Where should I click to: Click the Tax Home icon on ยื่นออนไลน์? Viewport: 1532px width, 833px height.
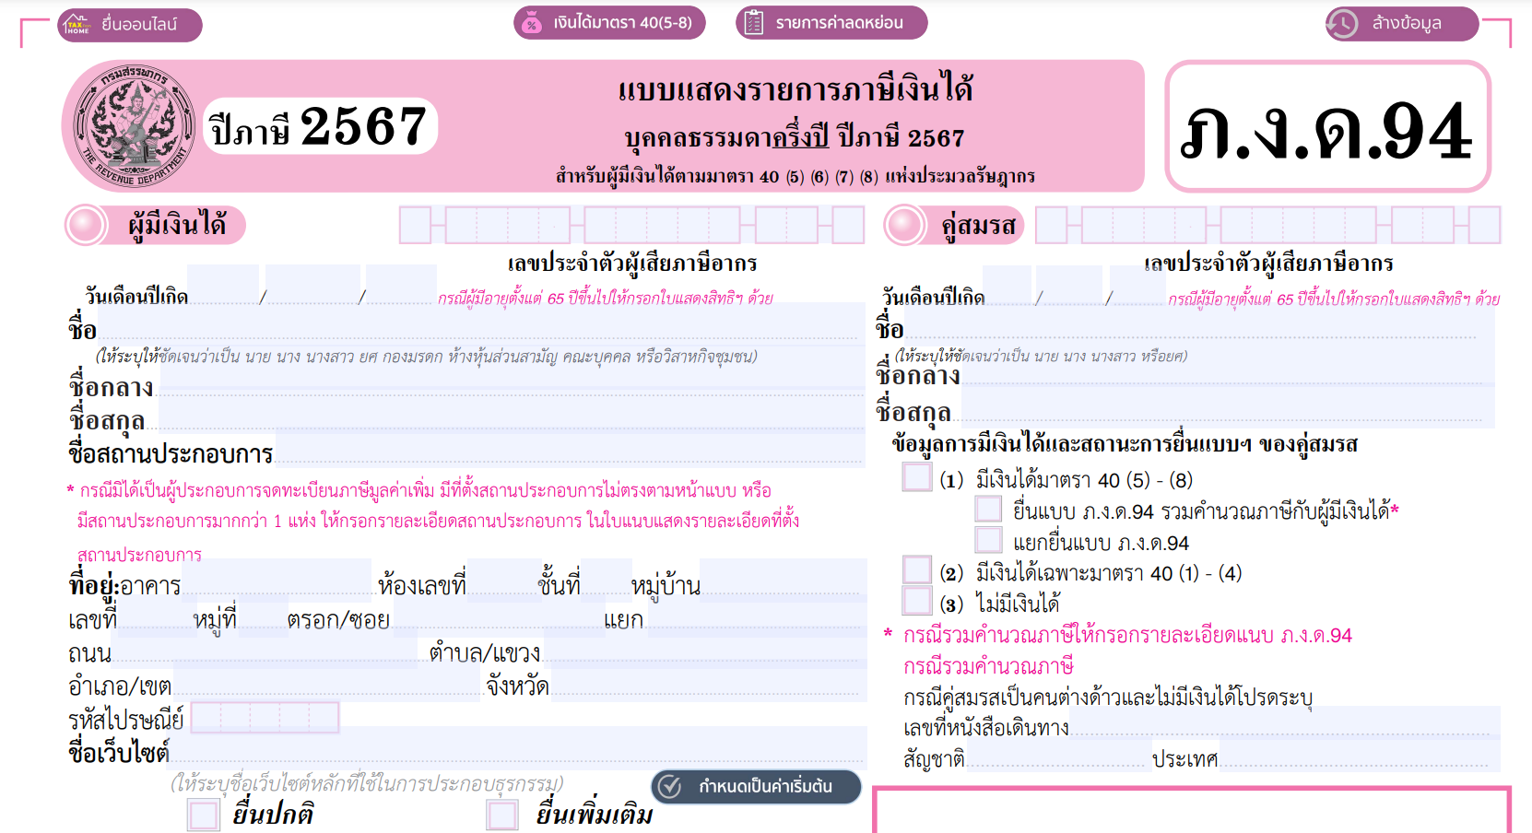click(77, 25)
